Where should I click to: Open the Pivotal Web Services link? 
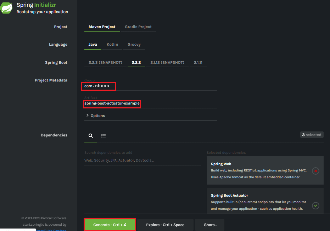click(52, 230)
